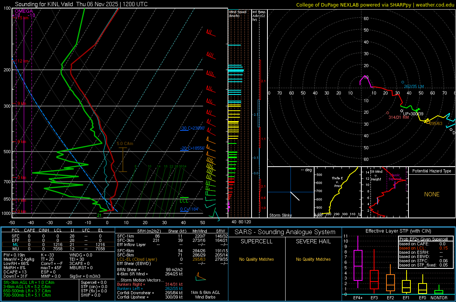This screenshot has height=302, width=456.
Task: Select the 'UP=300/39' hodograph marker label
Action: [413, 114]
